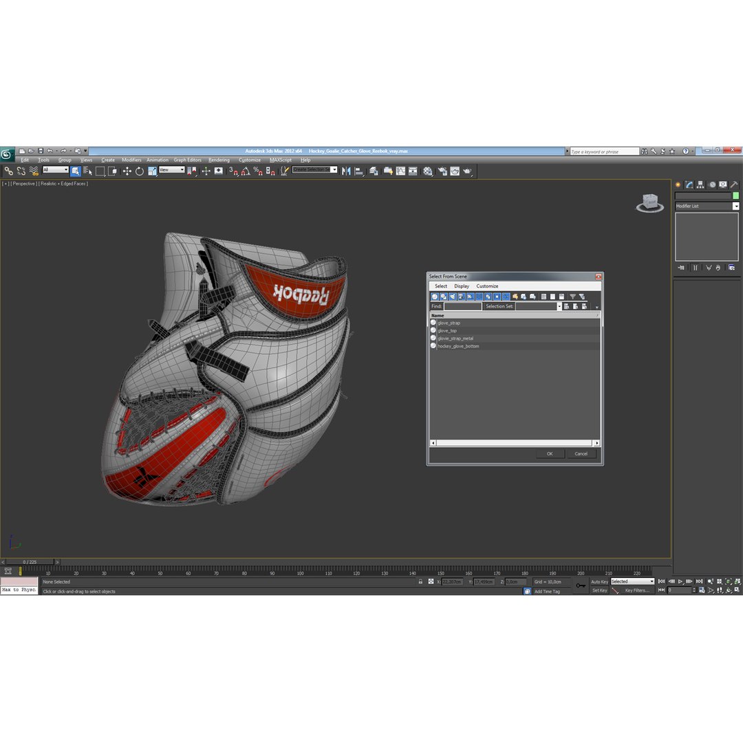The height and width of the screenshot is (743, 743).
Task: Open Customize menu in Select From Scene dialog
Action: click(487, 286)
